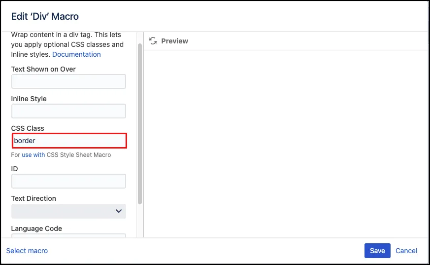This screenshot has height=265, width=430.
Task: Open the 'use with' link under CSS Class
Action: click(33, 155)
